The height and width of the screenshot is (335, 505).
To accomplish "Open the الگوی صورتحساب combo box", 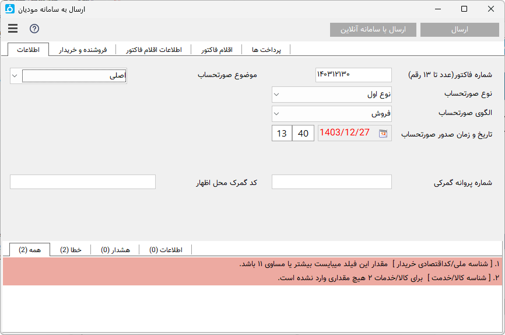I will (332, 114).
